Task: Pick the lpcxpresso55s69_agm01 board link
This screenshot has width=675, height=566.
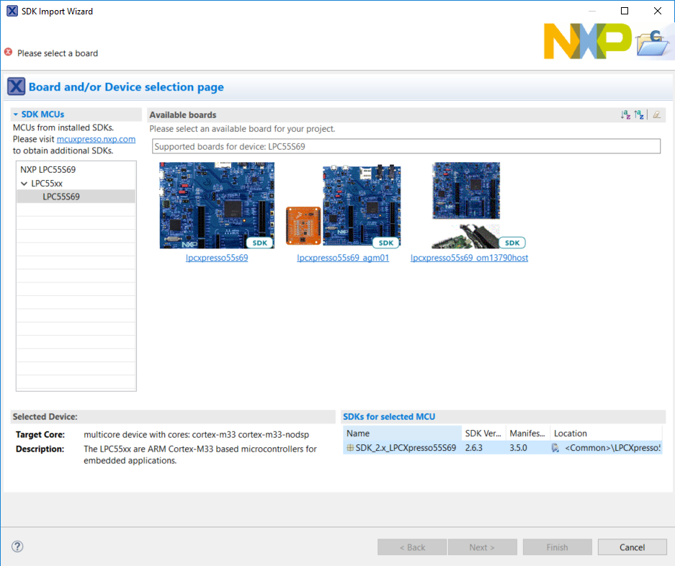Action: coord(343,258)
